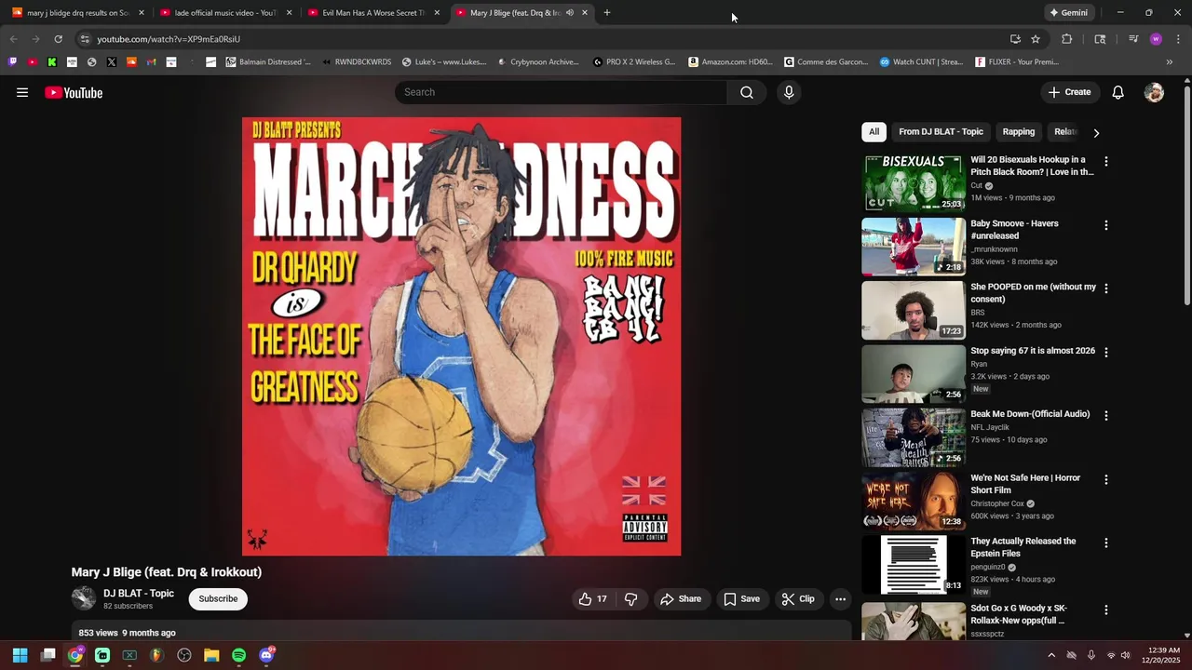This screenshot has height=670, width=1192.
Task: Dislike the video with thumbs down
Action: pos(630,599)
